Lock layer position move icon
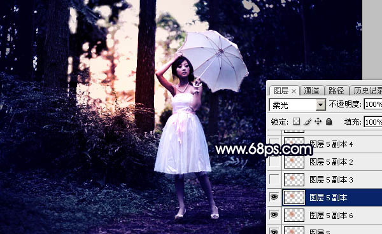The image size is (382, 234). point(318,121)
